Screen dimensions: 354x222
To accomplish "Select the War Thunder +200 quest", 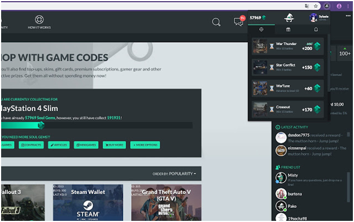I will pos(287,46).
